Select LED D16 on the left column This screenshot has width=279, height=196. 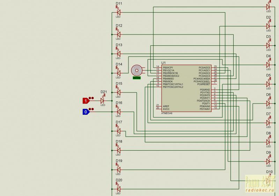tap(118, 112)
